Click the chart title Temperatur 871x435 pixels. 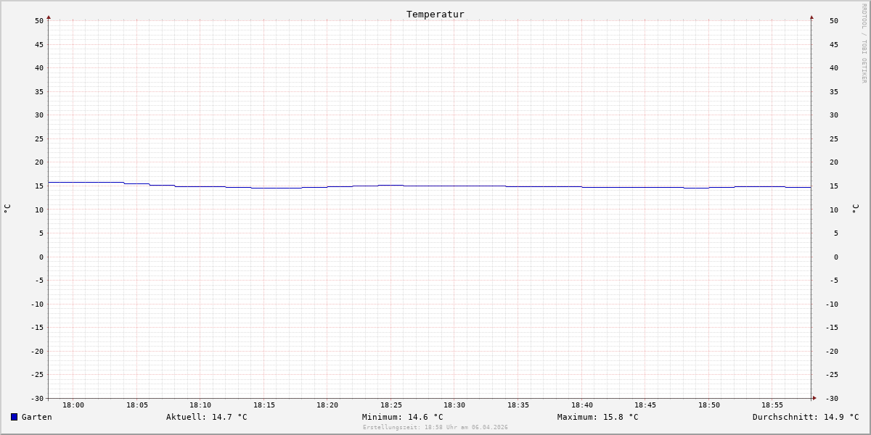click(x=435, y=14)
